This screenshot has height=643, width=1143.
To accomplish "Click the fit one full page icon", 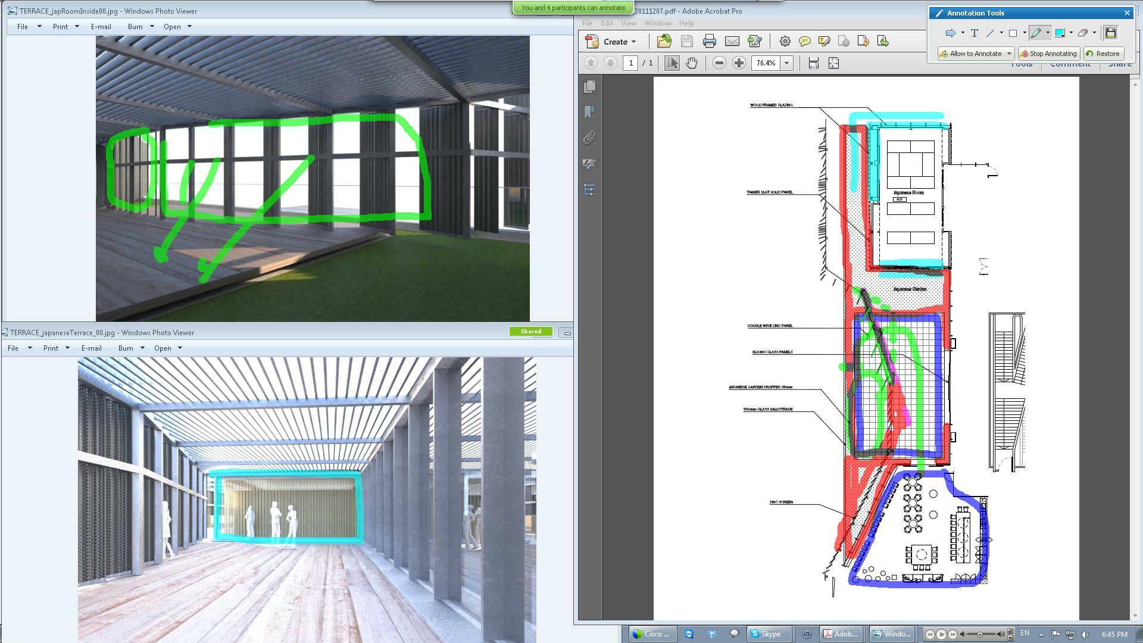I will point(833,63).
